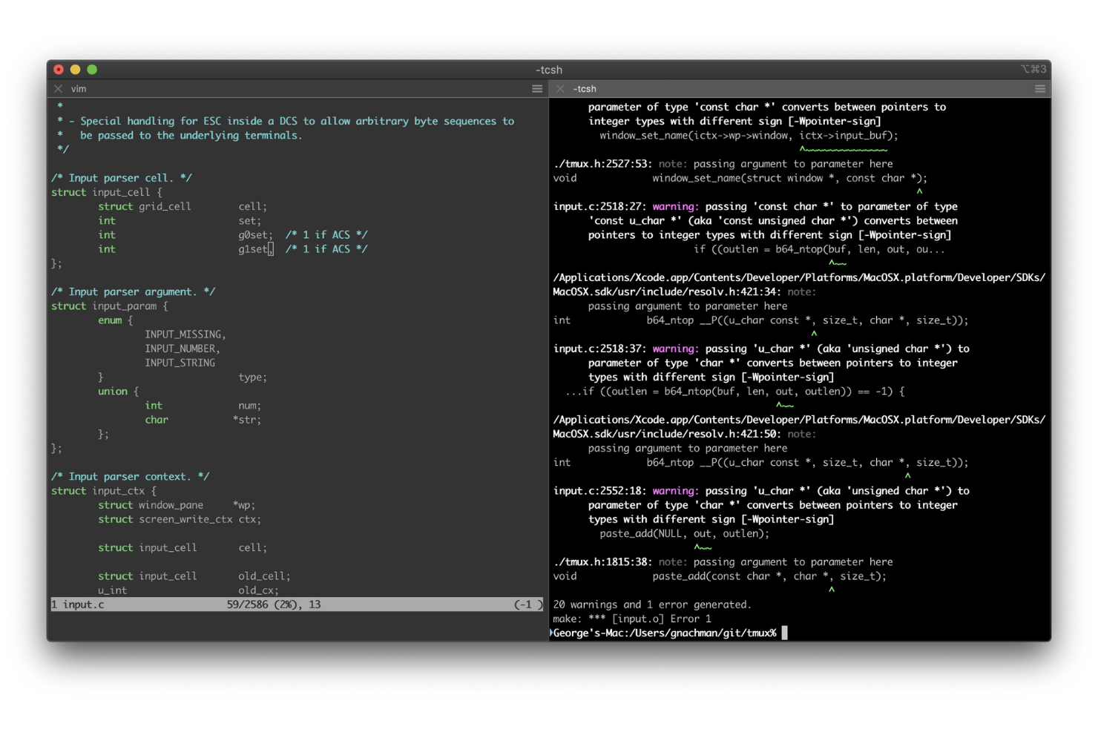Close the vim session with its X icon

tap(58, 88)
